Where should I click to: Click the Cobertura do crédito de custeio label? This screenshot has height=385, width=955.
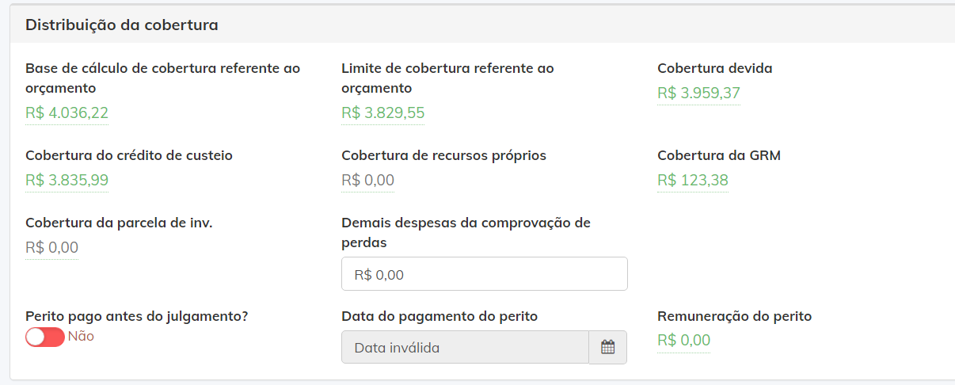(129, 155)
